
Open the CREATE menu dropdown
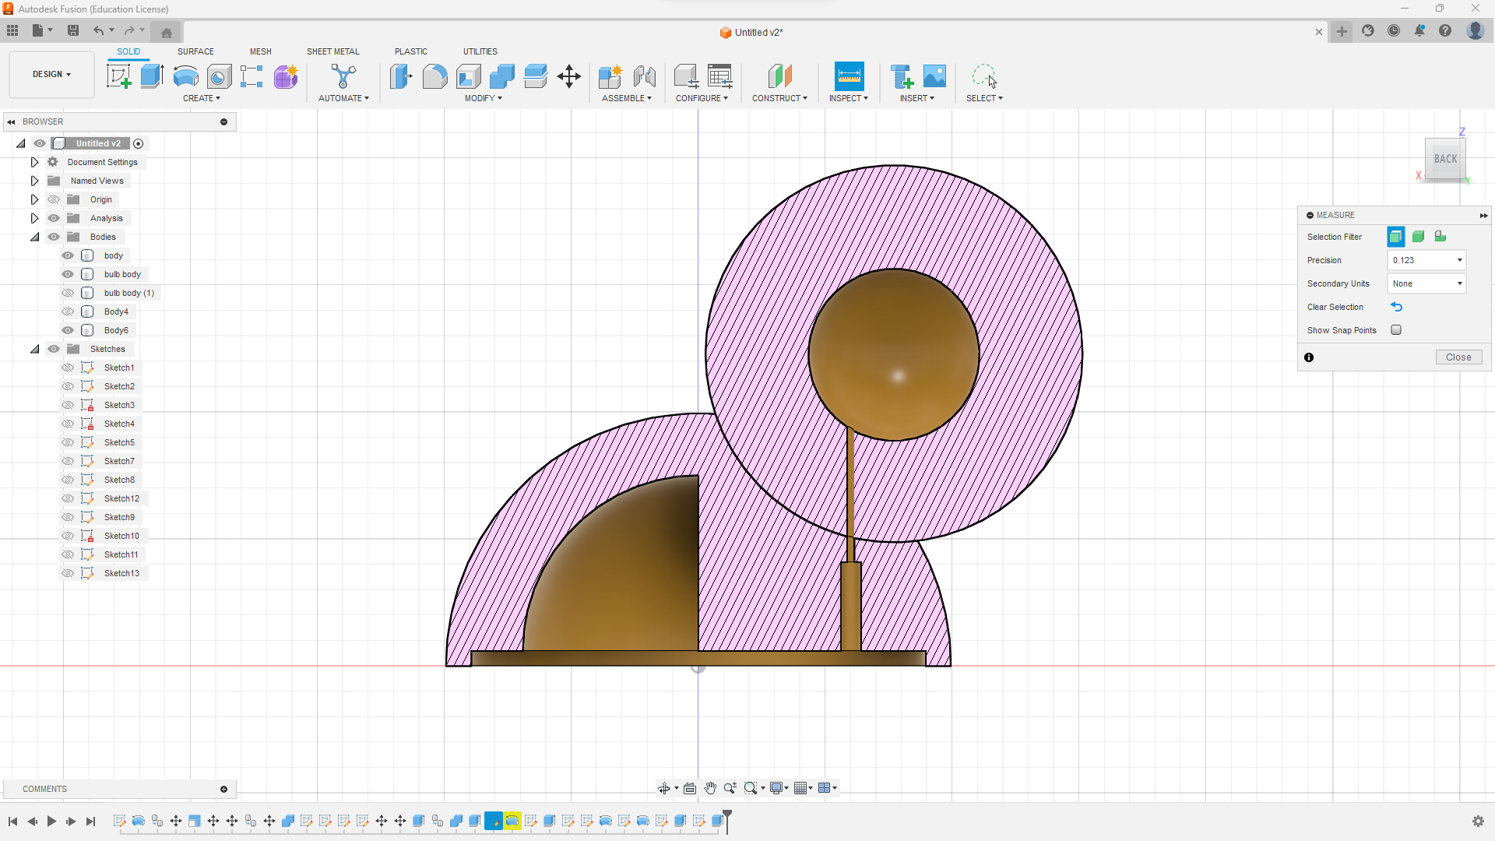[202, 98]
